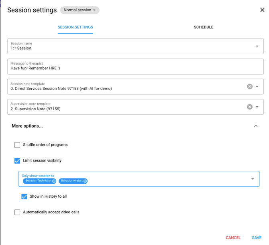The height and width of the screenshot is (245, 269).
Task: Switch to the Schedule tab
Action: 204,27
